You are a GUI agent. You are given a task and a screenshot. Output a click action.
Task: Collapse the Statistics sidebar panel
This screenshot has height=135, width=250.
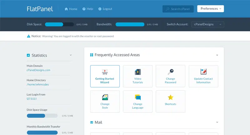pos(71,55)
